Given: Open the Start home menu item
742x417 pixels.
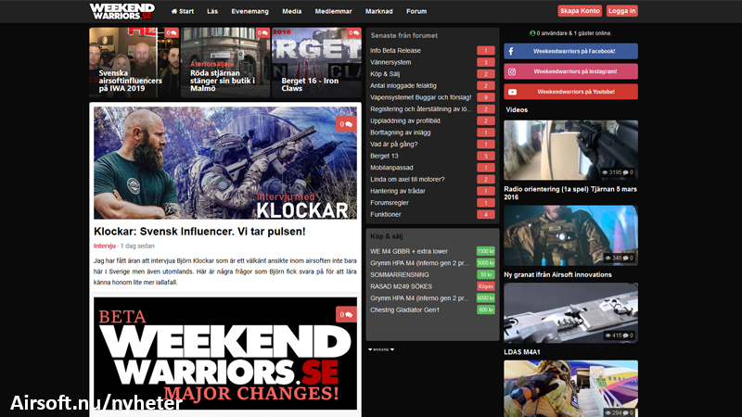Looking at the screenshot, I should [183, 11].
